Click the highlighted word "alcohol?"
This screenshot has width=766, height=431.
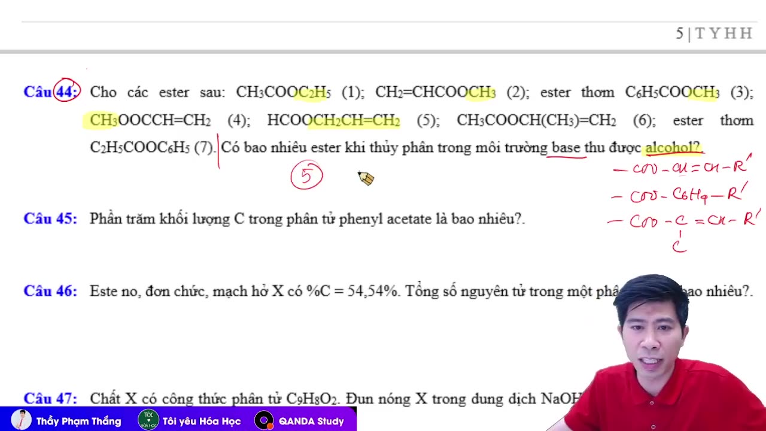[673, 147]
